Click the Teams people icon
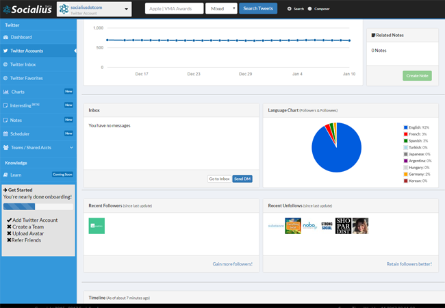The height and width of the screenshot is (308, 445). pos(6,147)
